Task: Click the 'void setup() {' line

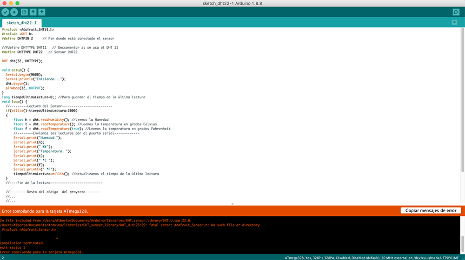Action: [15, 70]
